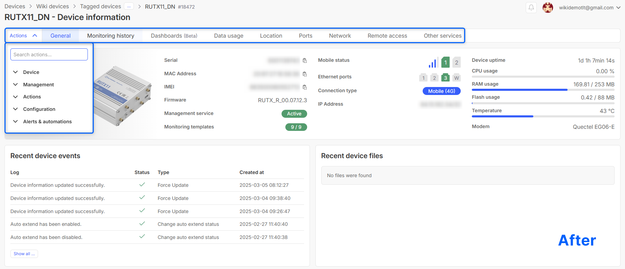Click SIM slot 1 indicator

(x=445, y=63)
